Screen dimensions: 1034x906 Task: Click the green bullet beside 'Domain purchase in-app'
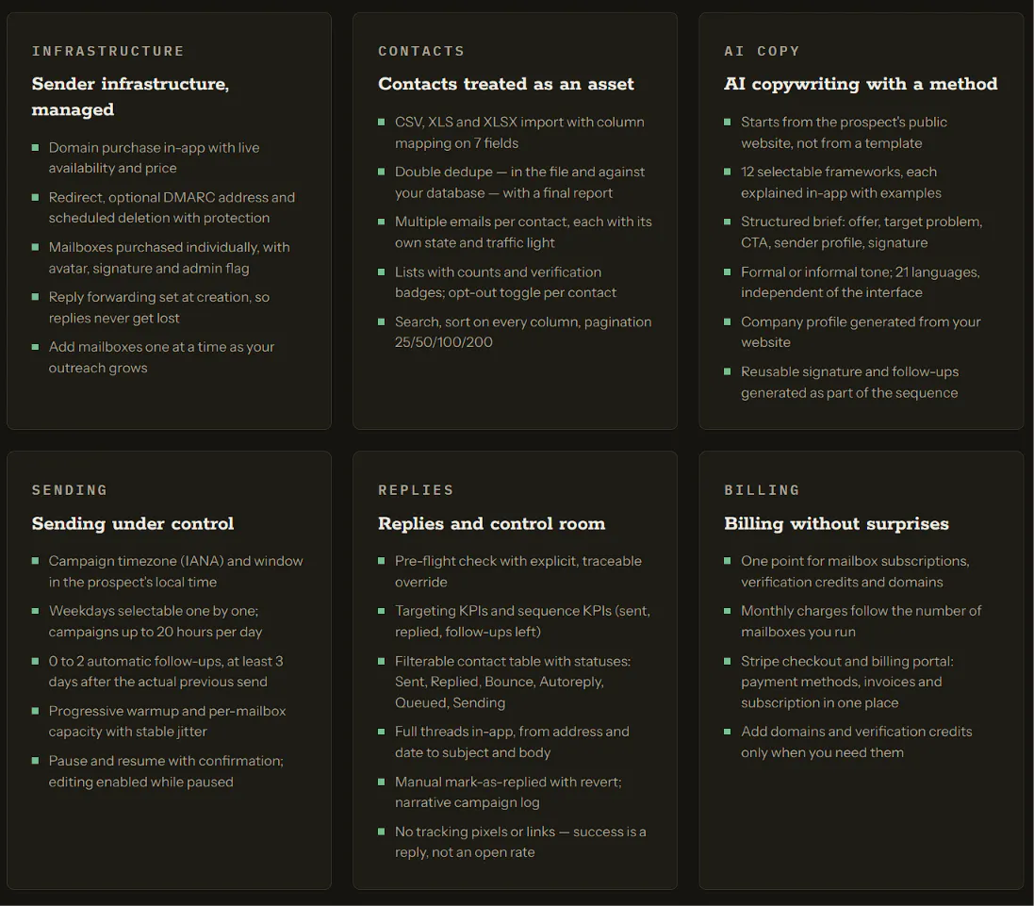pyautogui.click(x=36, y=148)
